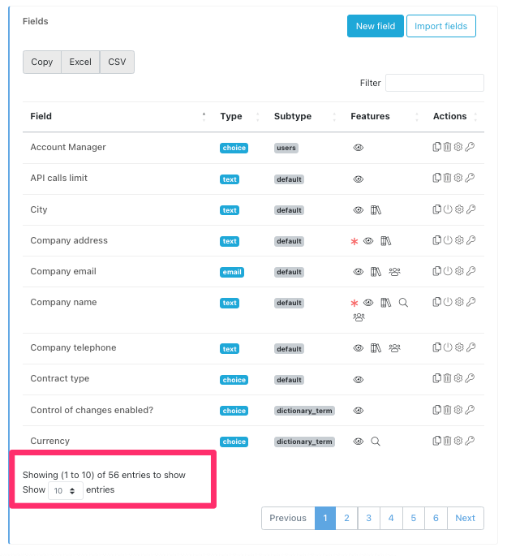The width and height of the screenshot is (507, 556).
Task: Toggle visibility eye for Control of changes enabled
Action: point(359,411)
